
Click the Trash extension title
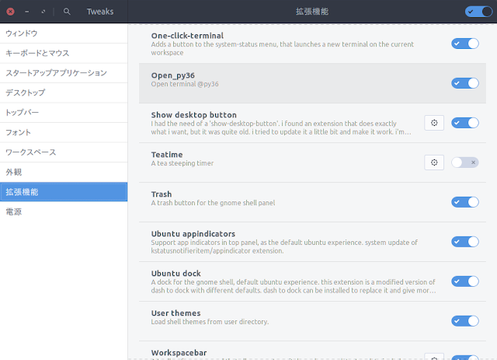pyautogui.click(x=162, y=194)
